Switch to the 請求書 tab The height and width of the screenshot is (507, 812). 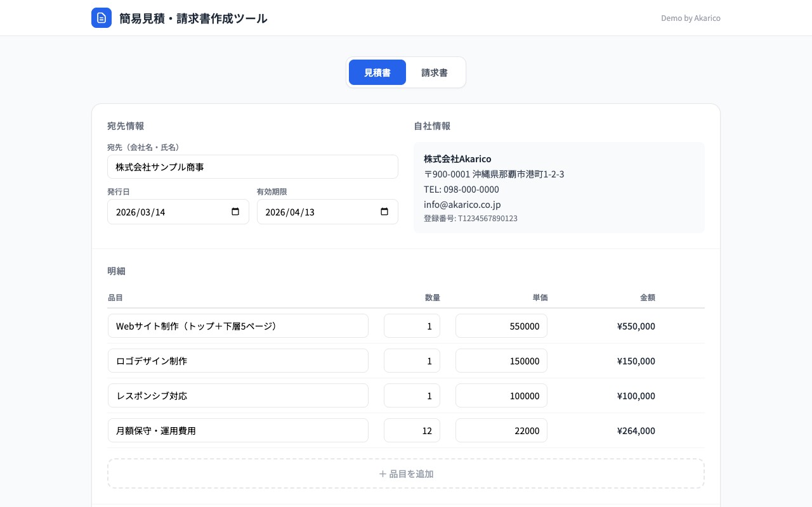[434, 72]
